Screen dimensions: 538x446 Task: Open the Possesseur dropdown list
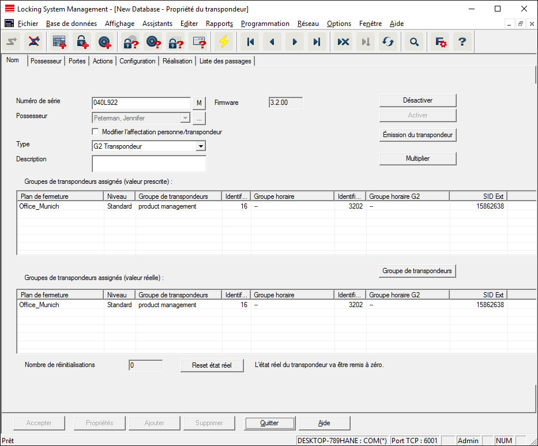185,118
